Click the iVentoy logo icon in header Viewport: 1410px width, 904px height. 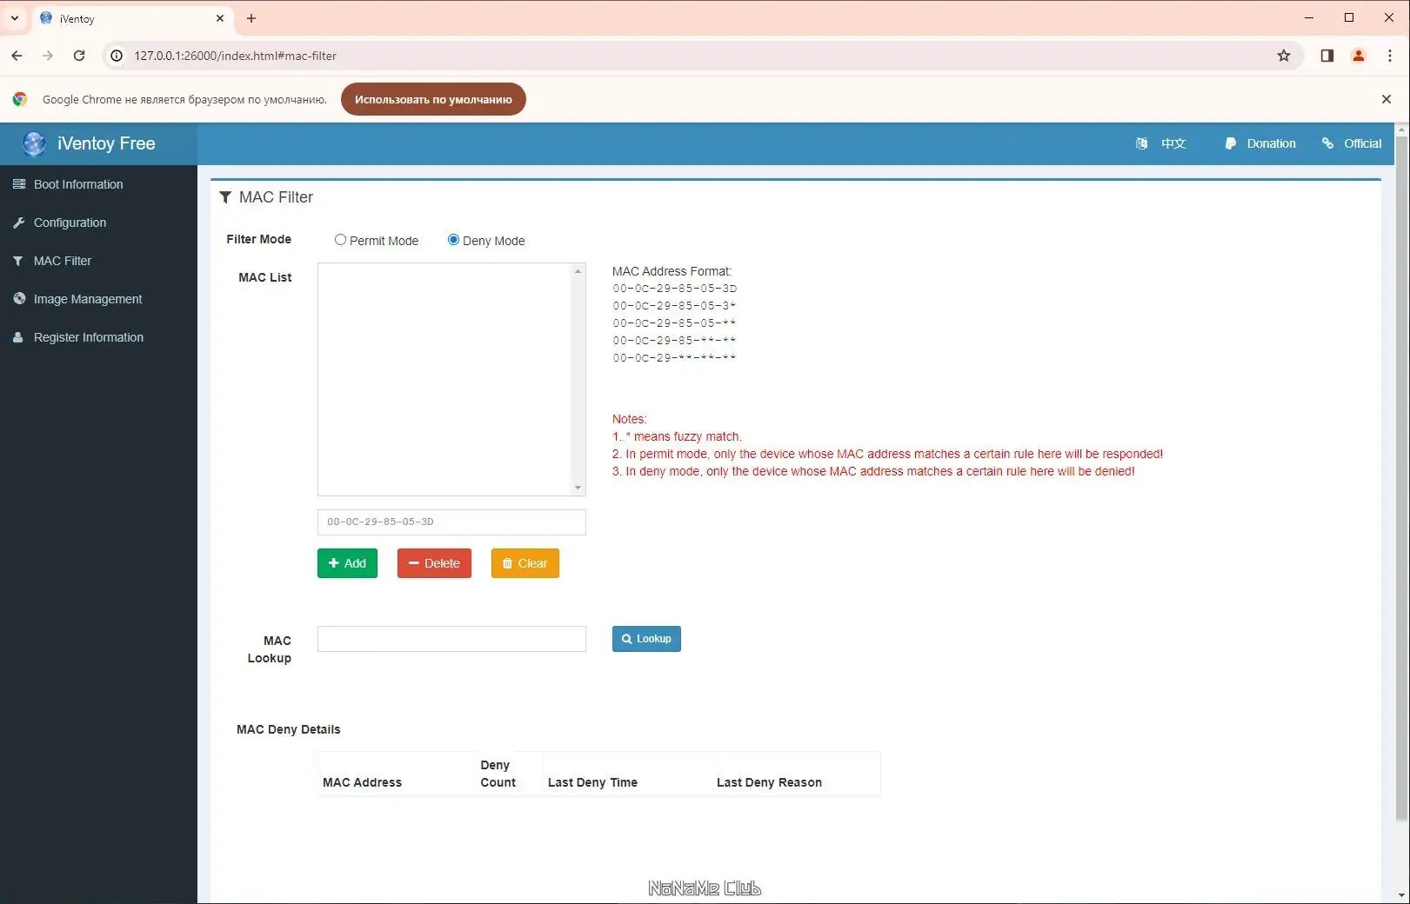(34, 143)
